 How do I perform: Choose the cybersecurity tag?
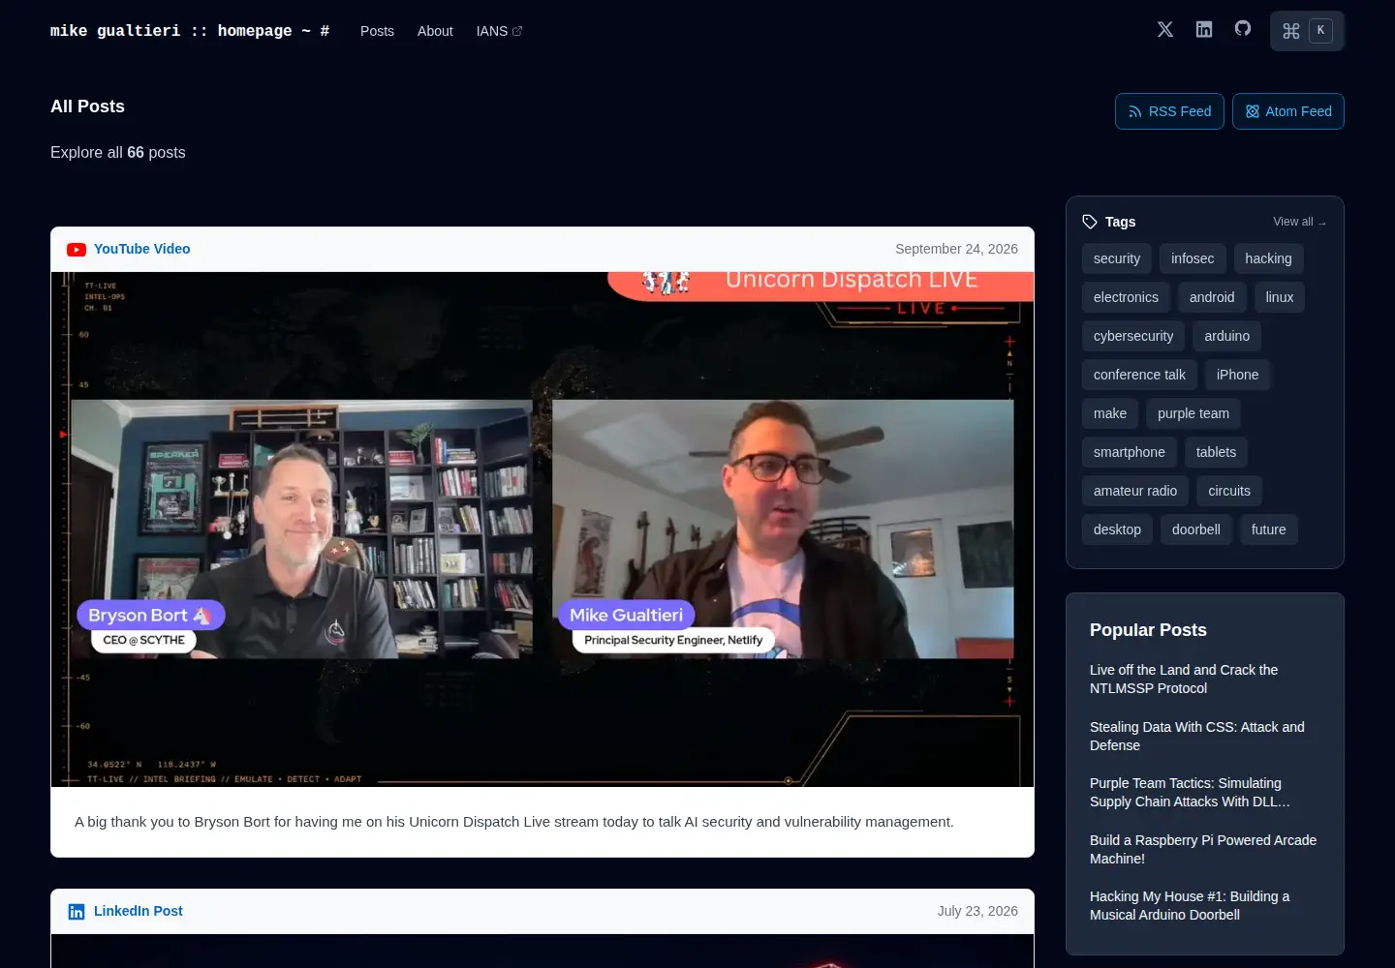tap(1133, 336)
